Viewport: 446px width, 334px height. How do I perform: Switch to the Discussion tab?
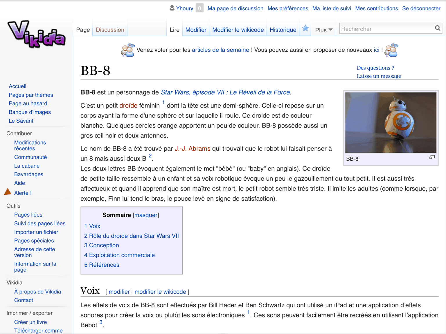pyautogui.click(x=110, y=30)
